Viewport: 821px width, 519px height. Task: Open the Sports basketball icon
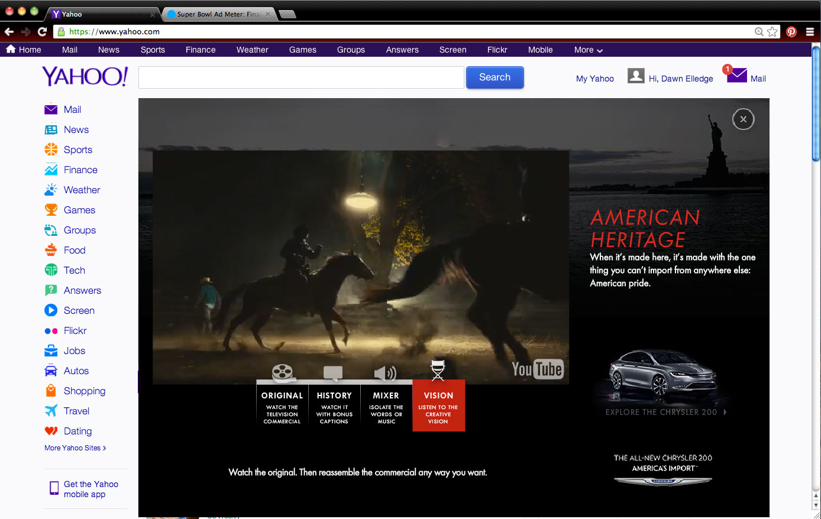click(51, 150)
